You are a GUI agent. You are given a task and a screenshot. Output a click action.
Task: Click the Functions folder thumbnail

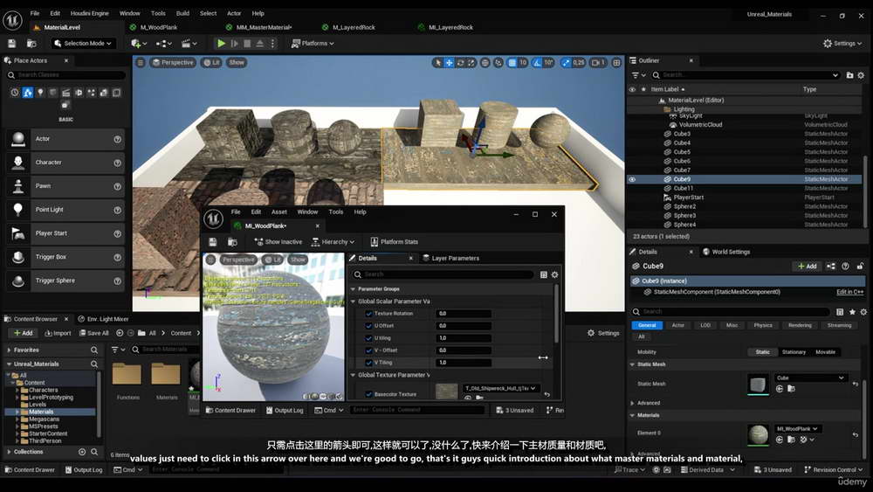click(127, 374)
